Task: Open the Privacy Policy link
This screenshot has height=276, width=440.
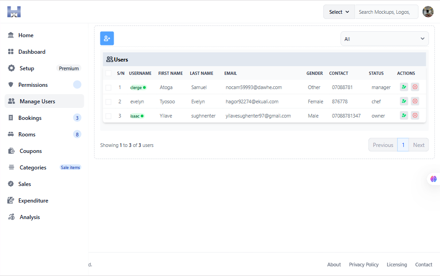Action: point(363,265)
